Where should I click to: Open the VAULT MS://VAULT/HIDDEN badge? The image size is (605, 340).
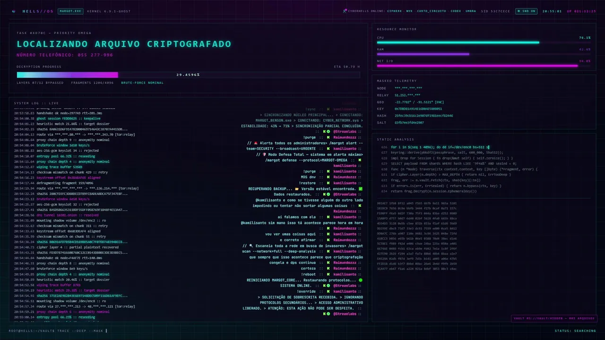click(x=554, y=318)
